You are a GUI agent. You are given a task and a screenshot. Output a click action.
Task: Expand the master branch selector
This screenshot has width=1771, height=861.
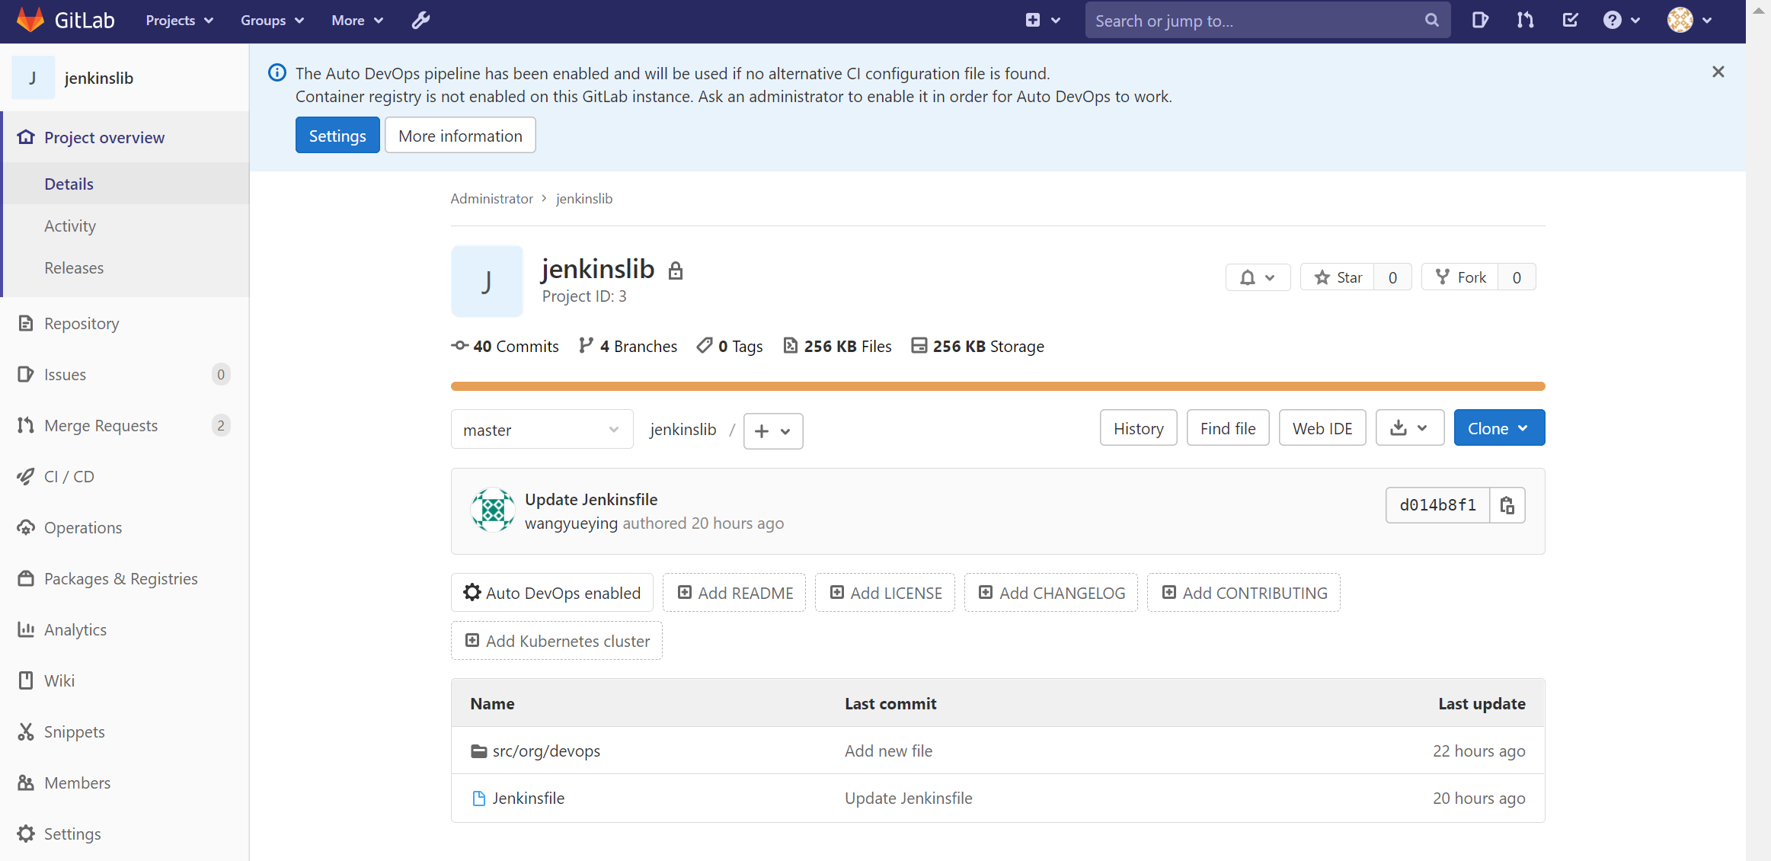pos(542,430)
